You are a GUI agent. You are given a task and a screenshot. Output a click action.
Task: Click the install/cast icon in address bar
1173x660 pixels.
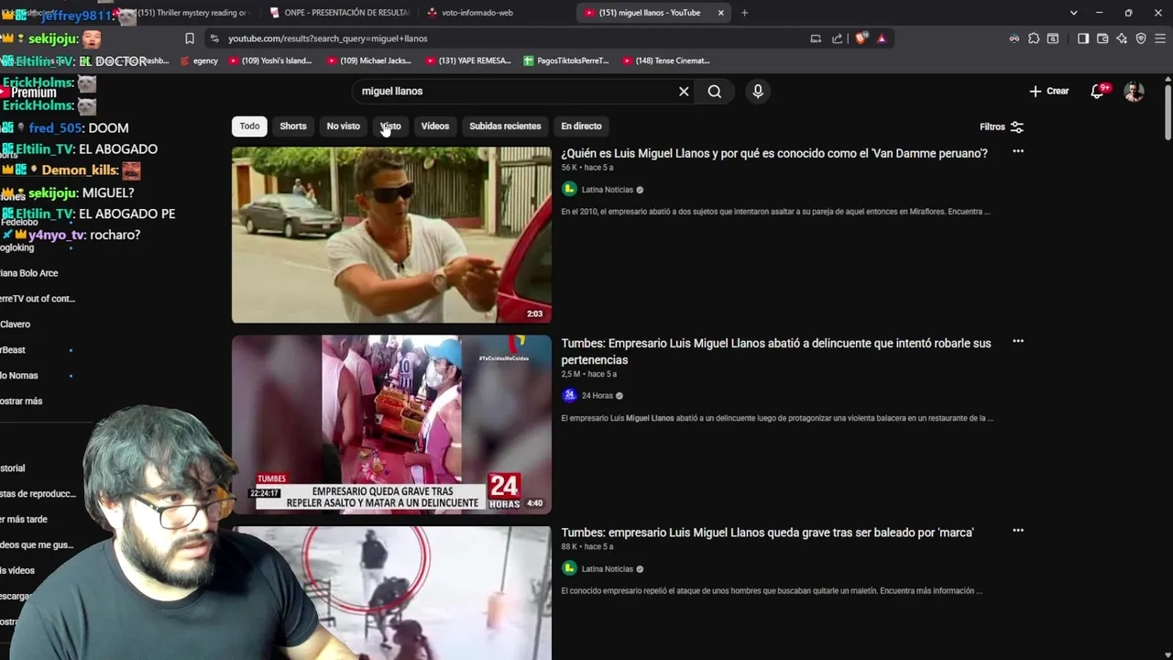tap(816, 38)
